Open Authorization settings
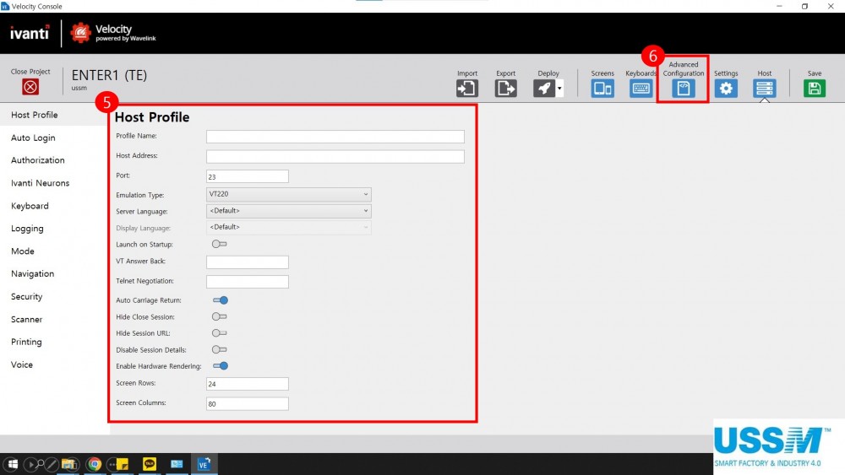This screenshot has height=475, width=845. 38,160
